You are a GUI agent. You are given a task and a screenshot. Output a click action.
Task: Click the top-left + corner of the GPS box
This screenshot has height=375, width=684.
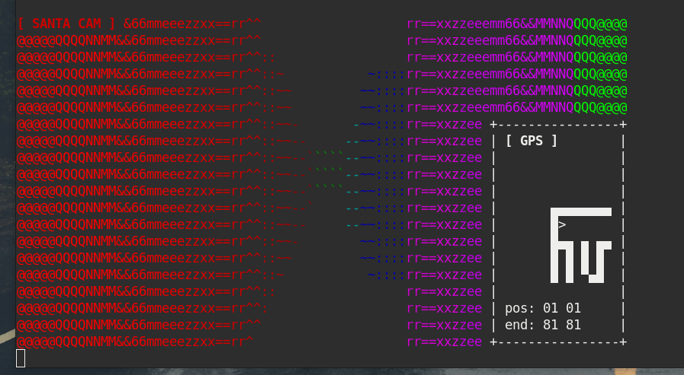pyautogui.click(x=494, y=124)
